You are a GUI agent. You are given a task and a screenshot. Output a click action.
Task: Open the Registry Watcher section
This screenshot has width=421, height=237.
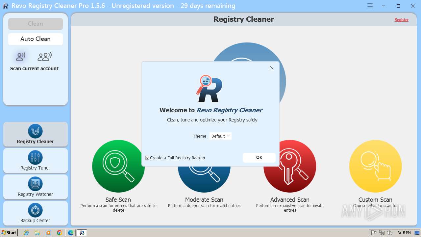pos(36,187)
